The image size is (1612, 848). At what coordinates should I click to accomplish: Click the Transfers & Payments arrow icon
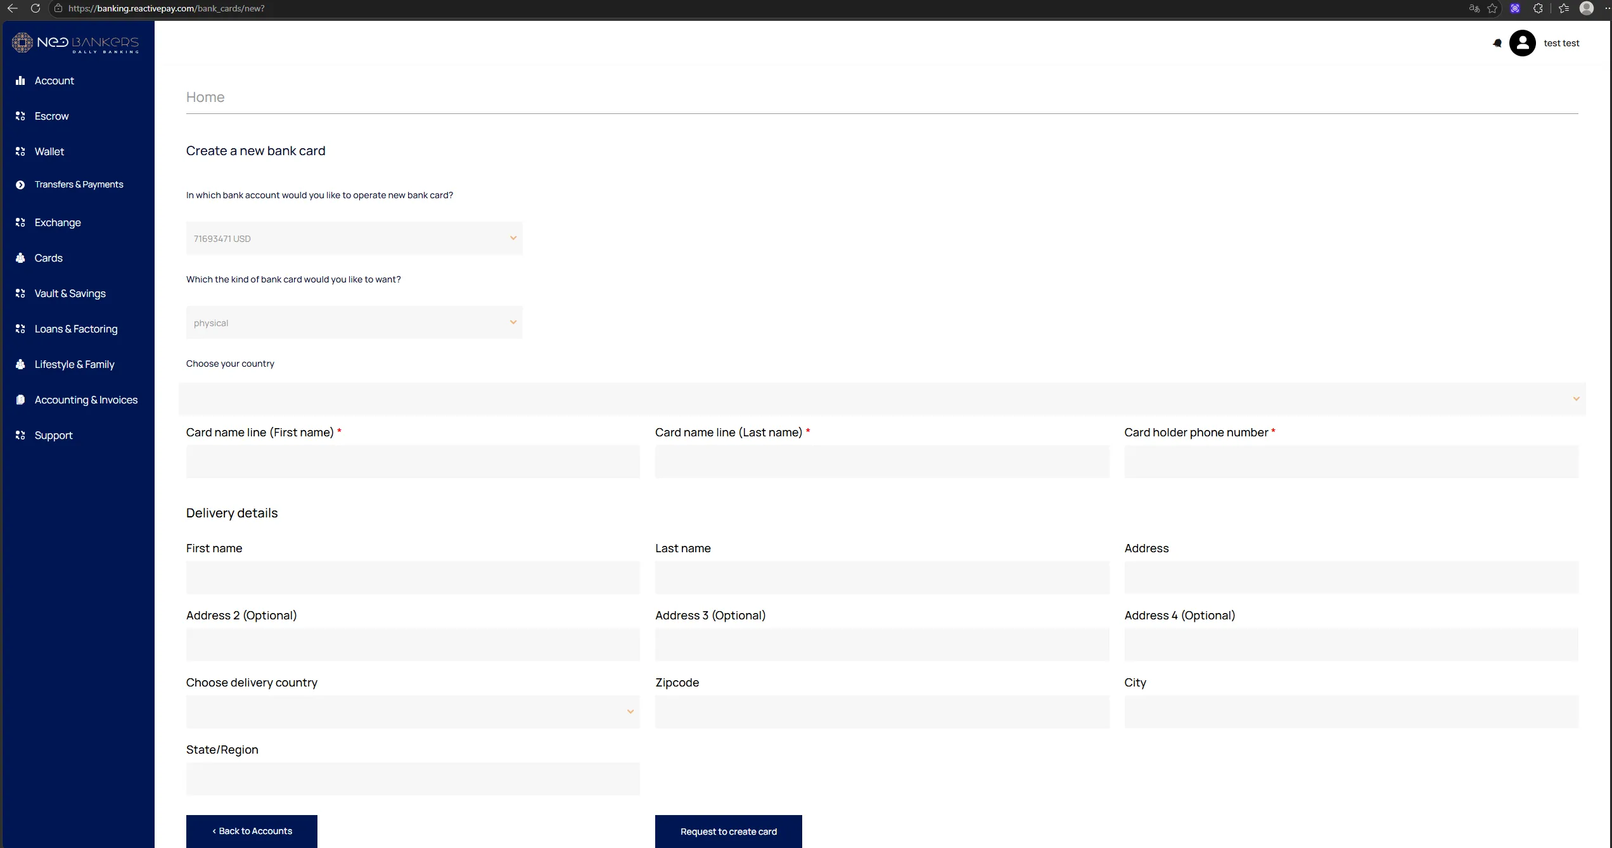click(x=20, y=185)
